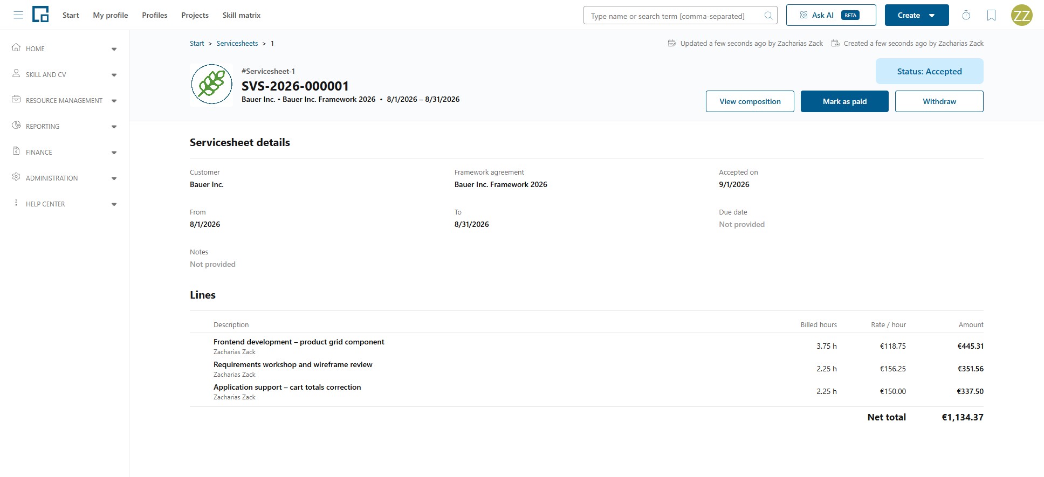Expand the Help Center section

tap(114, 204)
